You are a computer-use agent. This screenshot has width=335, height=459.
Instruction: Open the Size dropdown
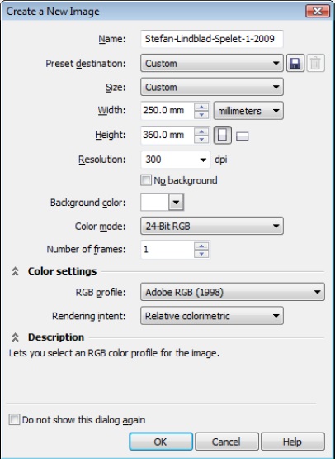click(212, 87)
